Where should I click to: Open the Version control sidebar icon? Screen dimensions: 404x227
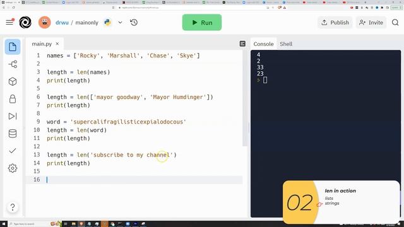(13, 64)
